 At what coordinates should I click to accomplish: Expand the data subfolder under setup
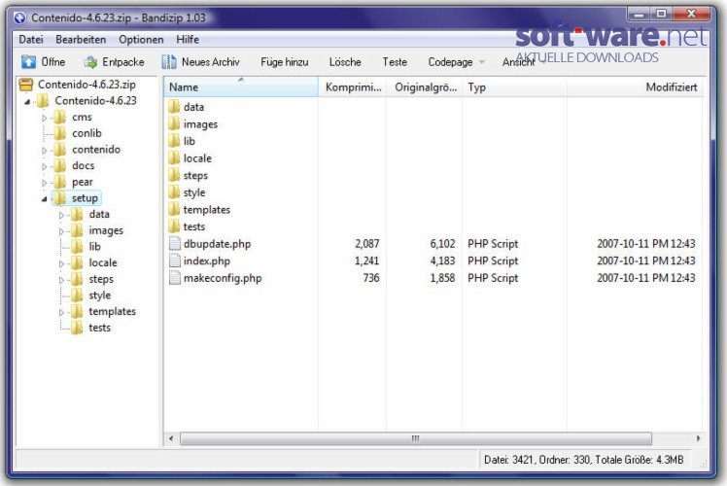coord(61,215)
